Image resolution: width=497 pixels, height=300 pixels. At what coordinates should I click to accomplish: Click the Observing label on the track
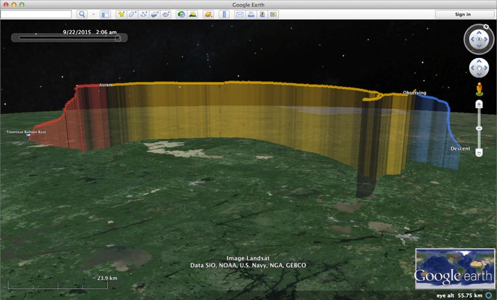click(415, 92)
